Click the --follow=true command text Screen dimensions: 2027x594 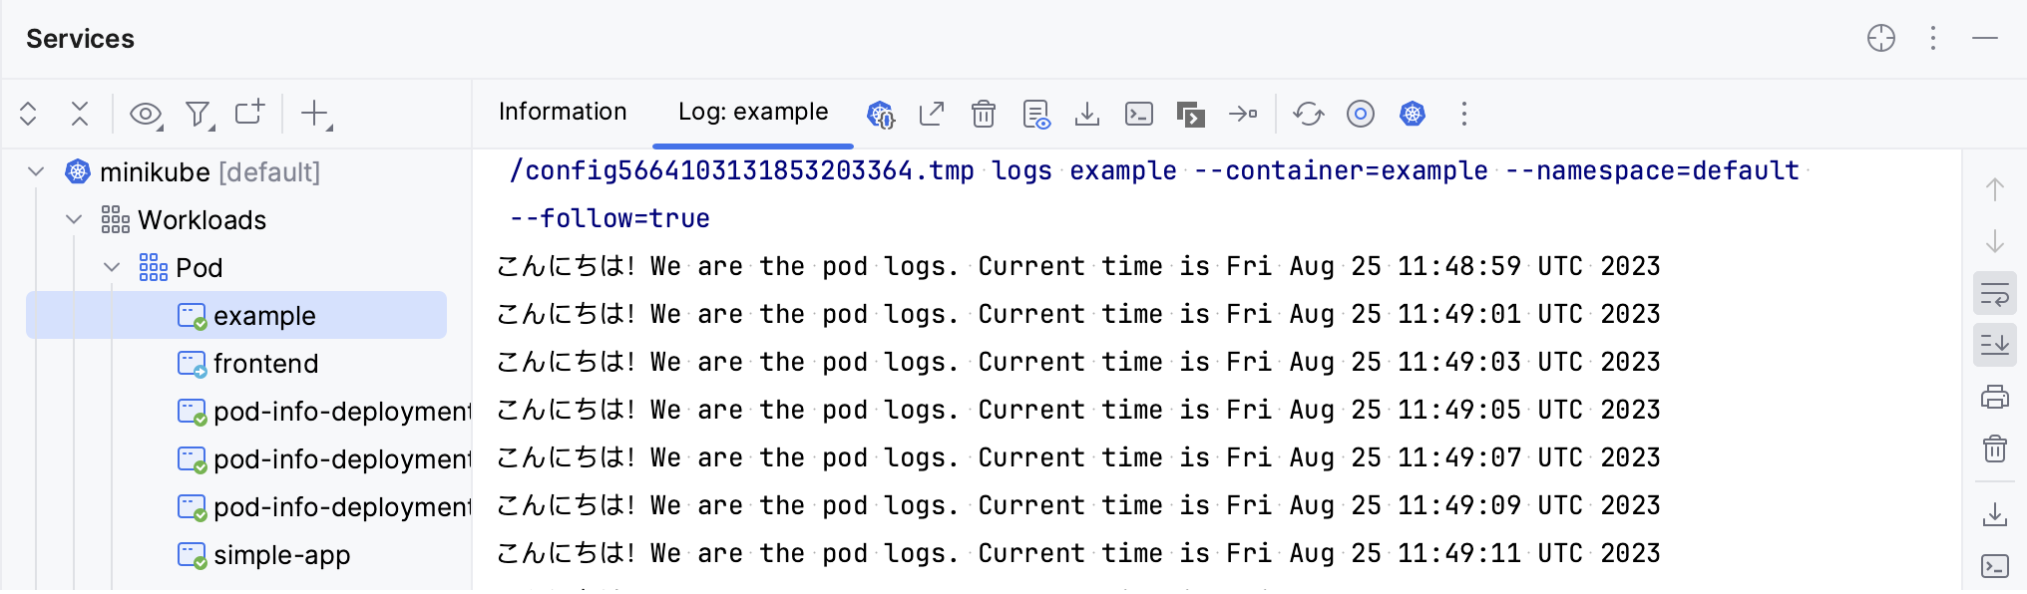coord(609,218)
